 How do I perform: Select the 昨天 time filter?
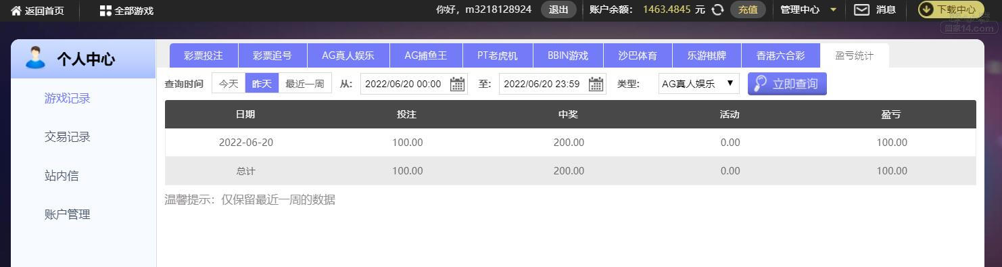262,84
